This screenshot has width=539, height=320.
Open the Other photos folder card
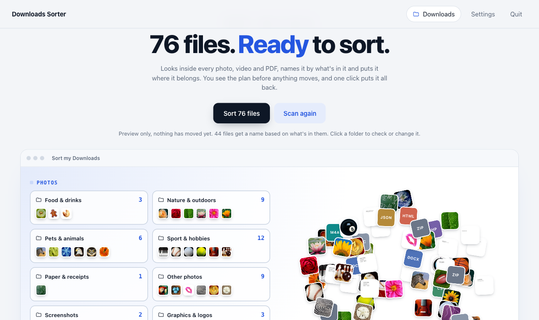[211, 284]
